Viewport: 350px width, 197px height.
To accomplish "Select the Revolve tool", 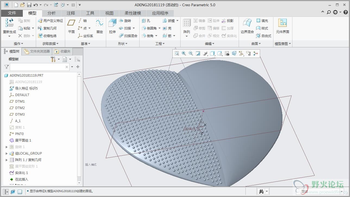I will click(125, 21).
